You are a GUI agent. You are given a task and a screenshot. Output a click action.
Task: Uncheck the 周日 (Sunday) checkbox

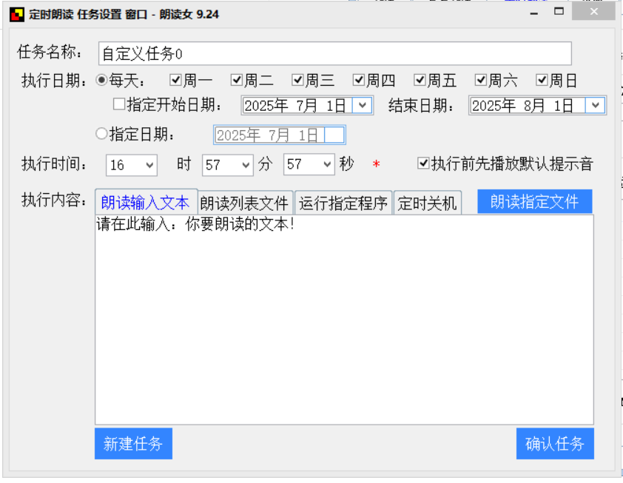pyautogui.click(x=542, y=81)
